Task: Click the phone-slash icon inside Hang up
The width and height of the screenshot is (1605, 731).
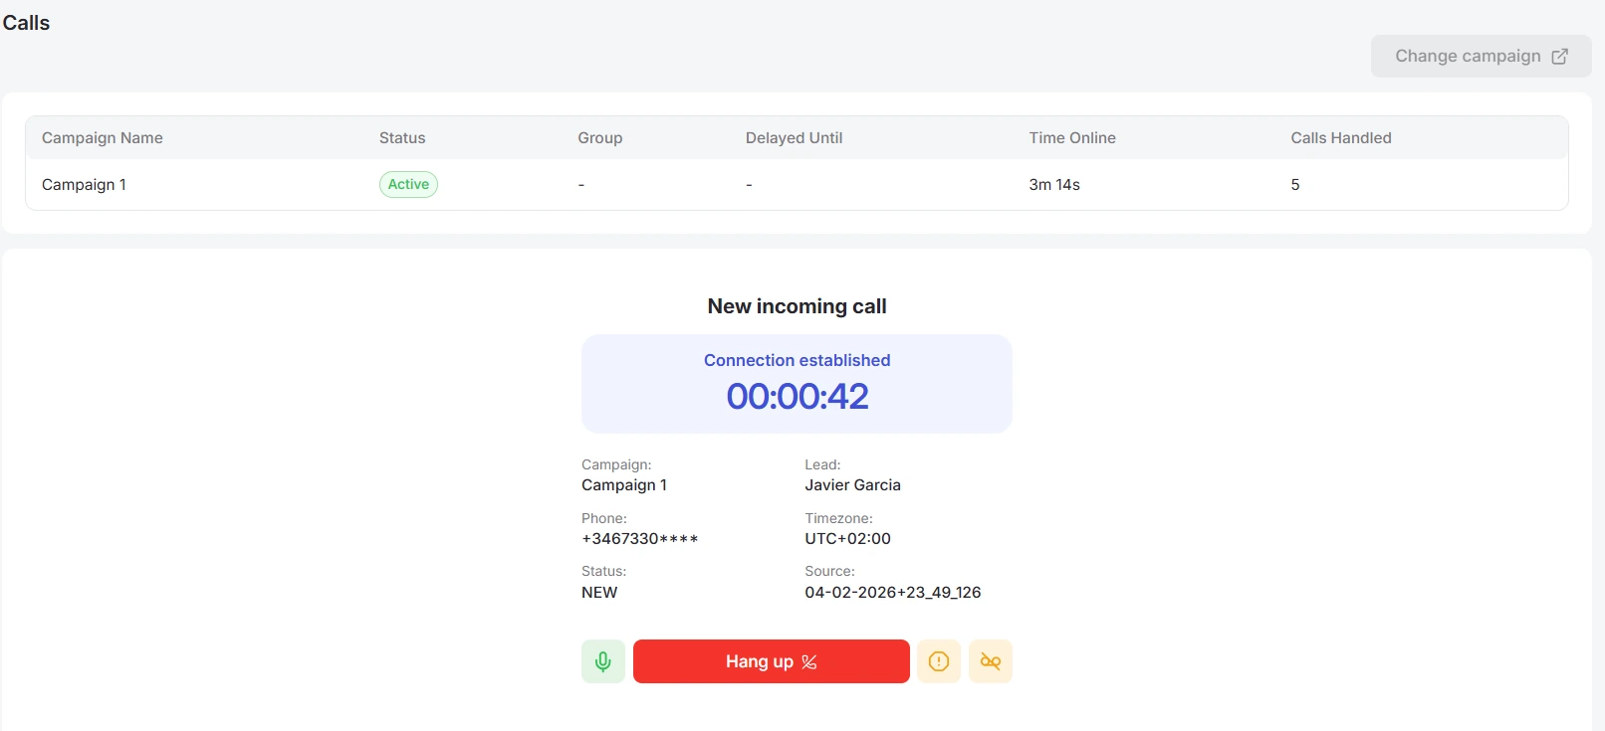Action: click(x=809, y=662)
